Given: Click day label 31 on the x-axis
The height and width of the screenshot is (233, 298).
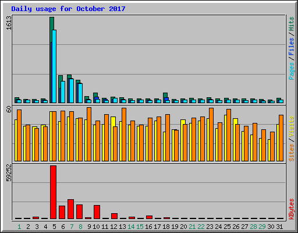Looking at the screenshot, I should coord(279,227).
